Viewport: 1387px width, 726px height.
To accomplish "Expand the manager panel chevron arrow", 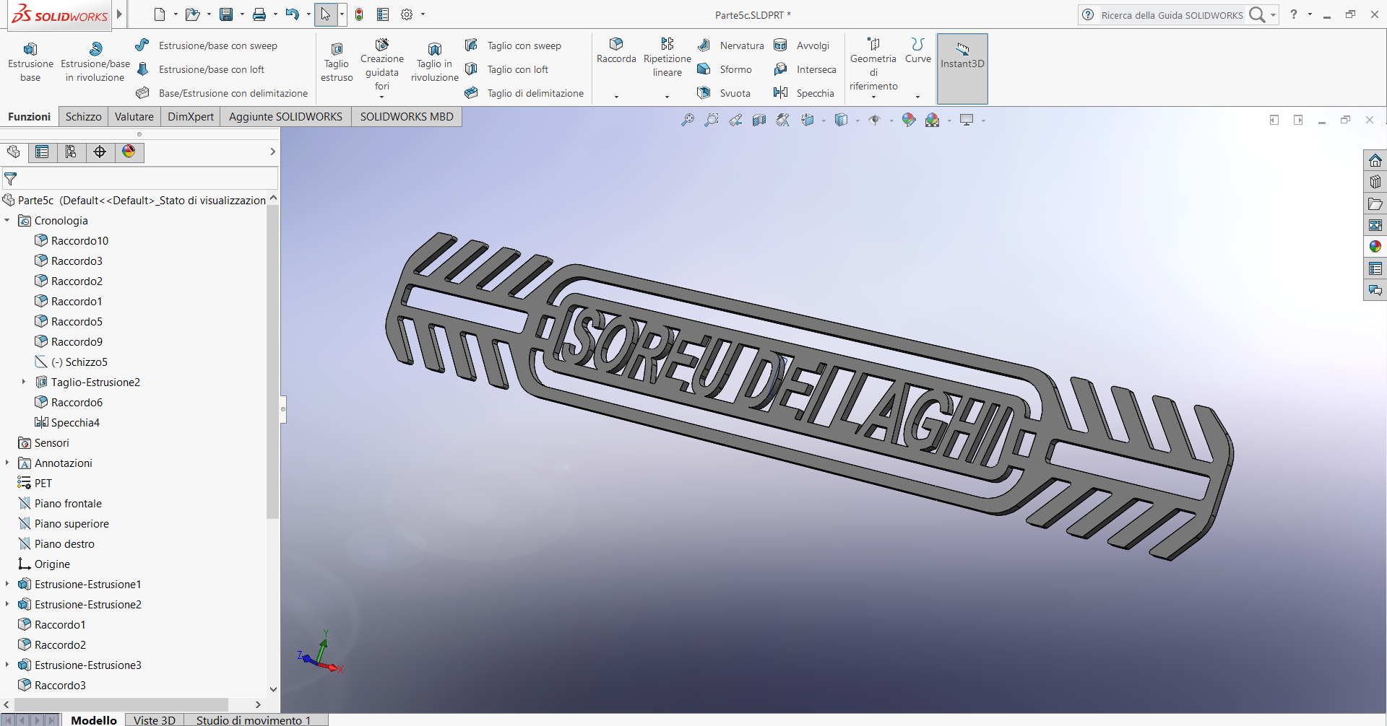I will 272,152.
